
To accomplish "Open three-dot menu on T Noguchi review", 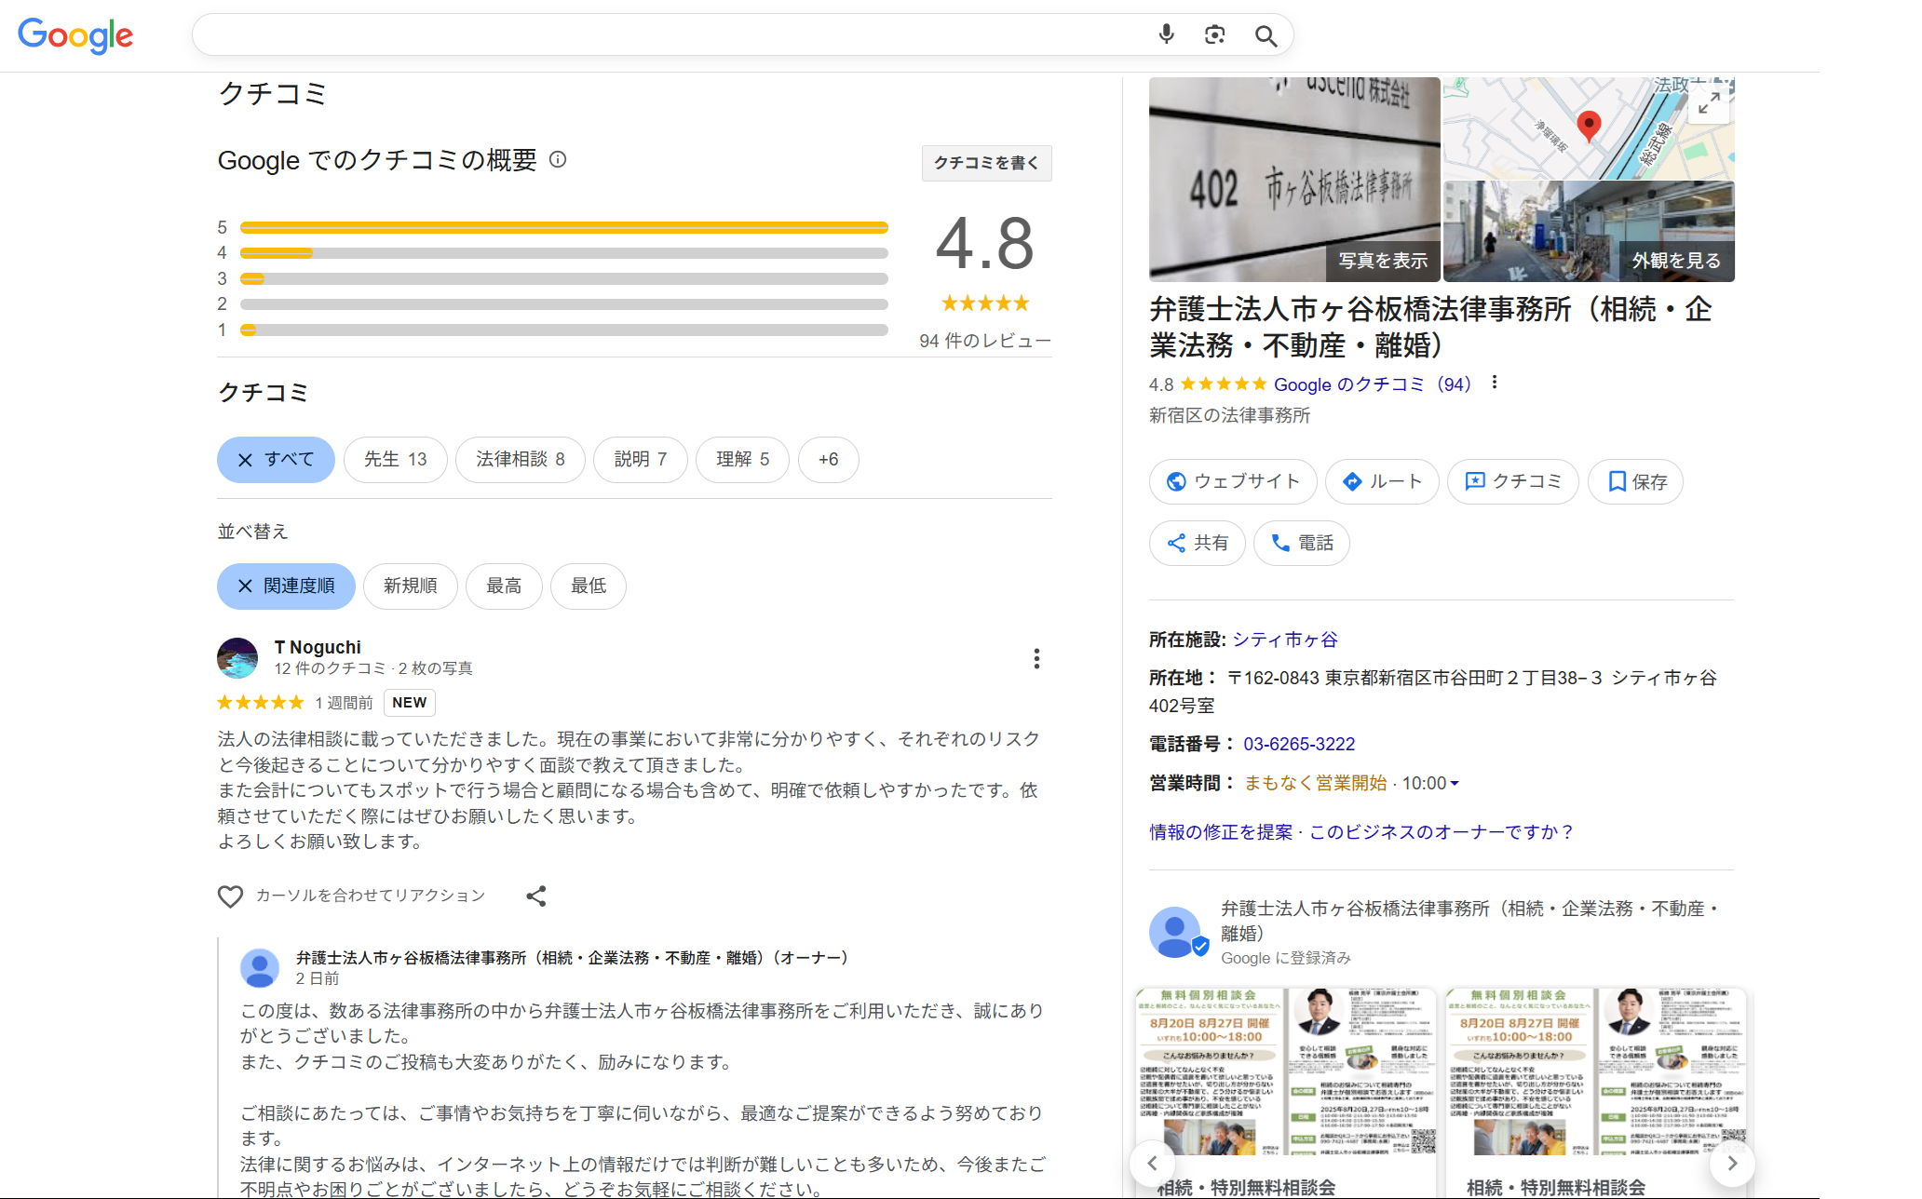I will (x=1036, y=658).
